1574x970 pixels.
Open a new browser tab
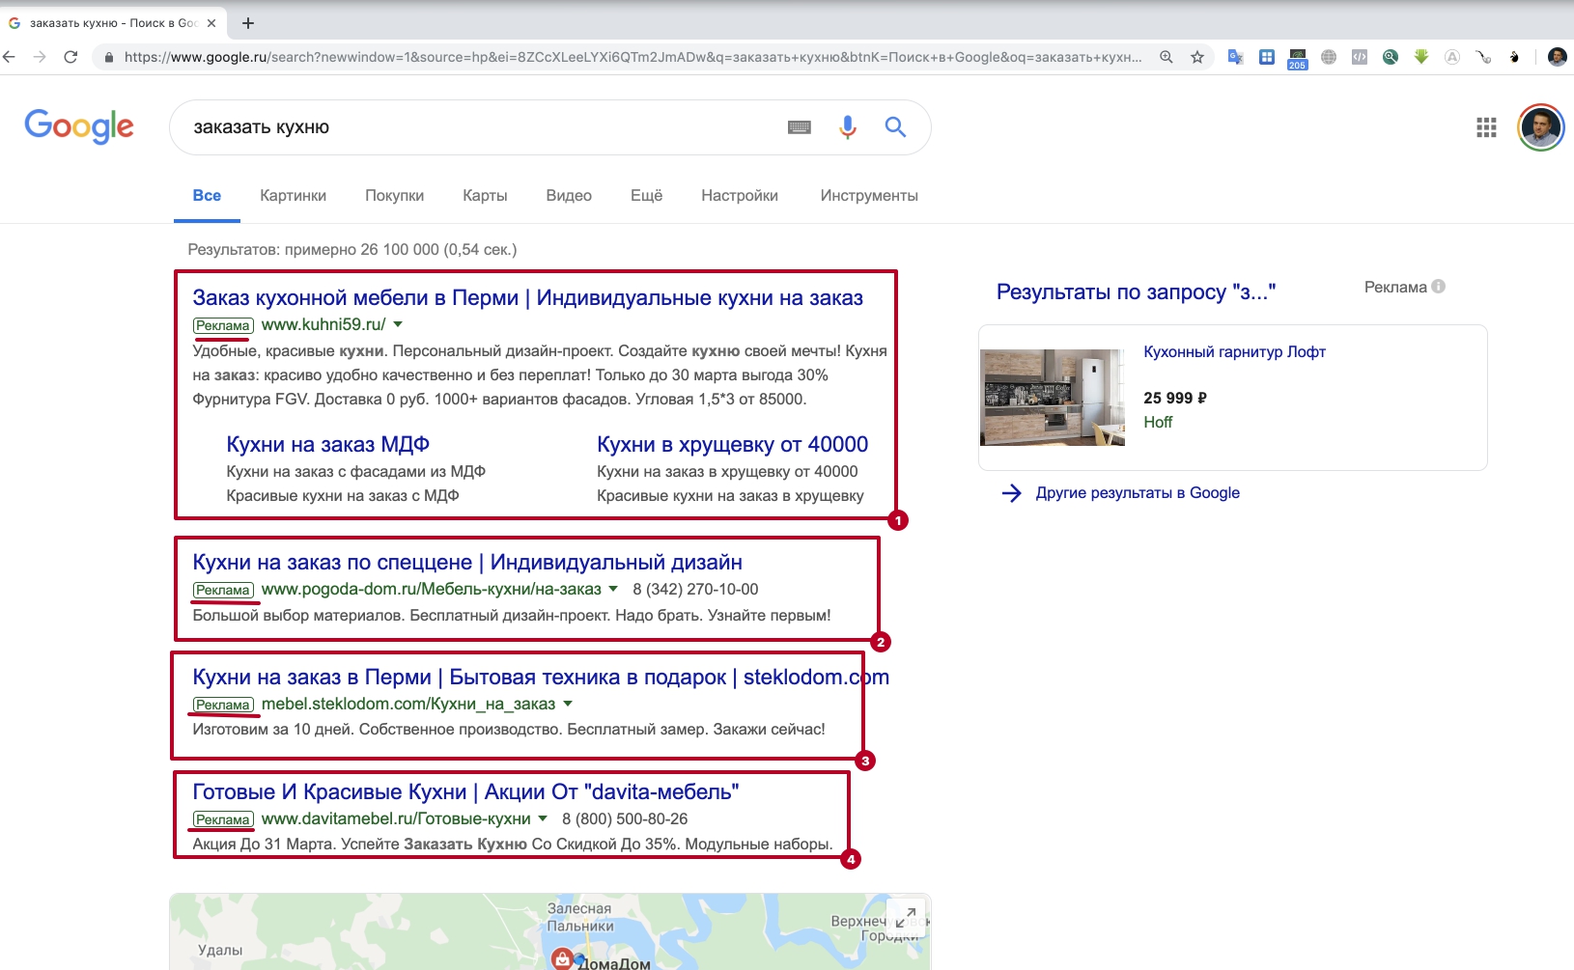coord(248,22)
